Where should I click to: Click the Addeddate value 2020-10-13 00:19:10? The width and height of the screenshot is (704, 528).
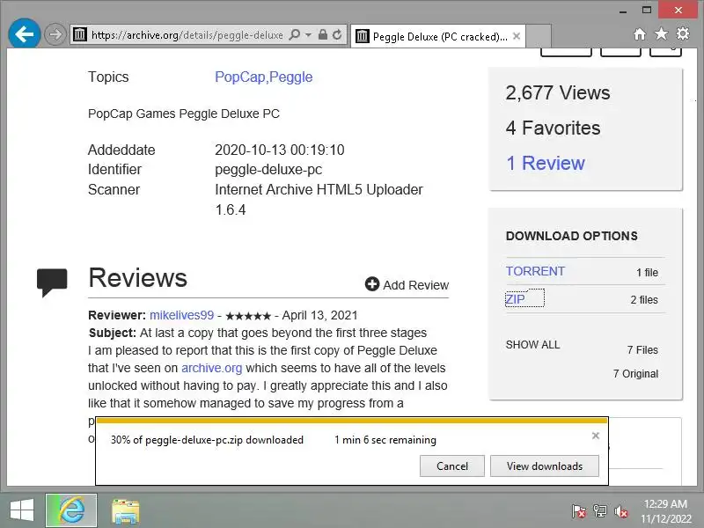pos(279,150)
